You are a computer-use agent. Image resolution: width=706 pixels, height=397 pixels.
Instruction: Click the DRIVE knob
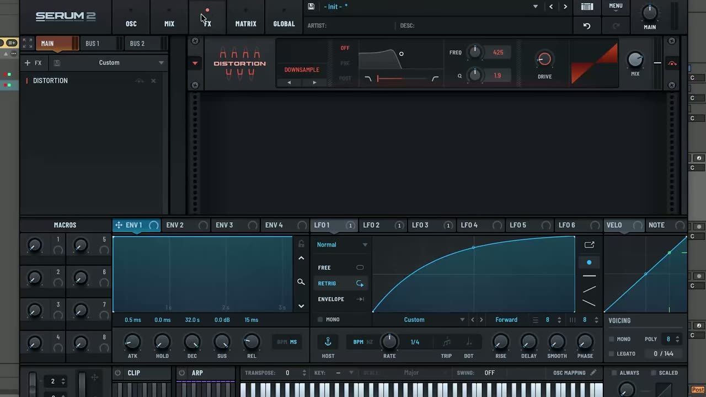click(x=544, y=60)
